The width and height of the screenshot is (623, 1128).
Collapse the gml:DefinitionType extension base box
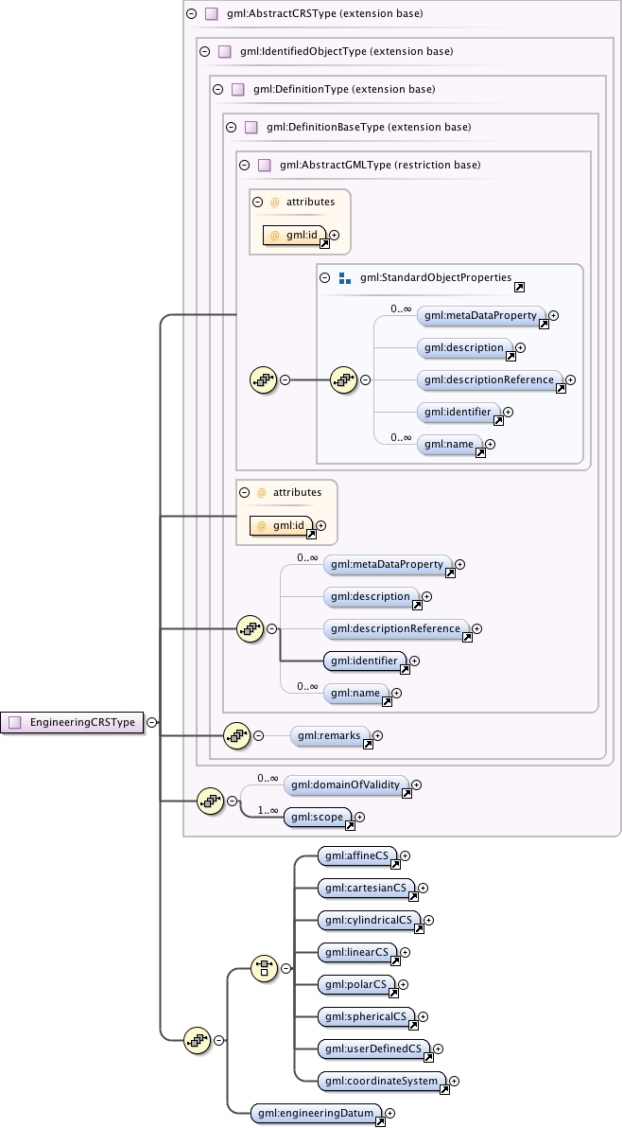(x=217, y=90)
